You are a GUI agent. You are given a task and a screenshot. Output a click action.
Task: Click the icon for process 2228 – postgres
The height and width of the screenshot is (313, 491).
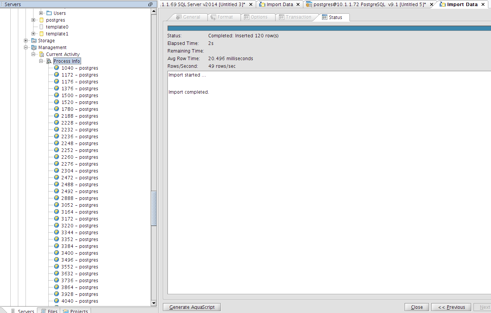point(57,123)
